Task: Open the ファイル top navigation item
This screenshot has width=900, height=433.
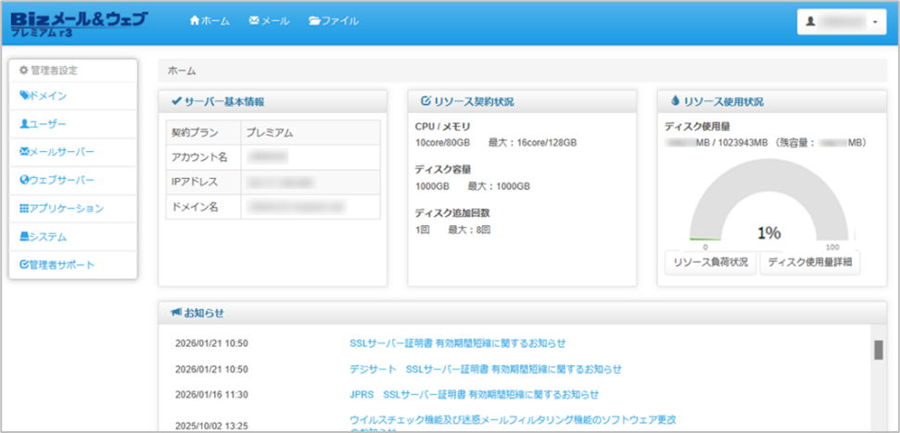Action: coord(334,20)
